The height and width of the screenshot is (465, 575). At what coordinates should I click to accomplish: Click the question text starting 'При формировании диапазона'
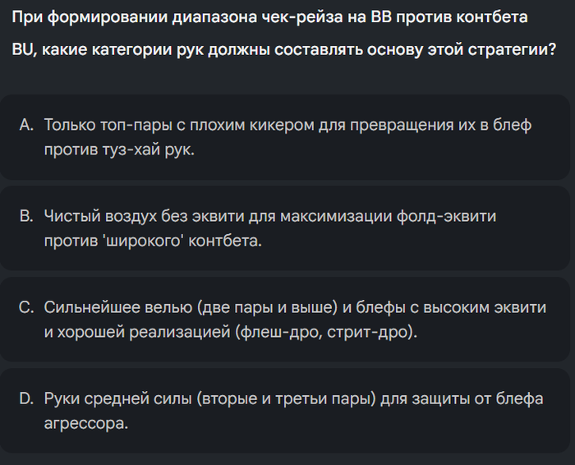269,17
